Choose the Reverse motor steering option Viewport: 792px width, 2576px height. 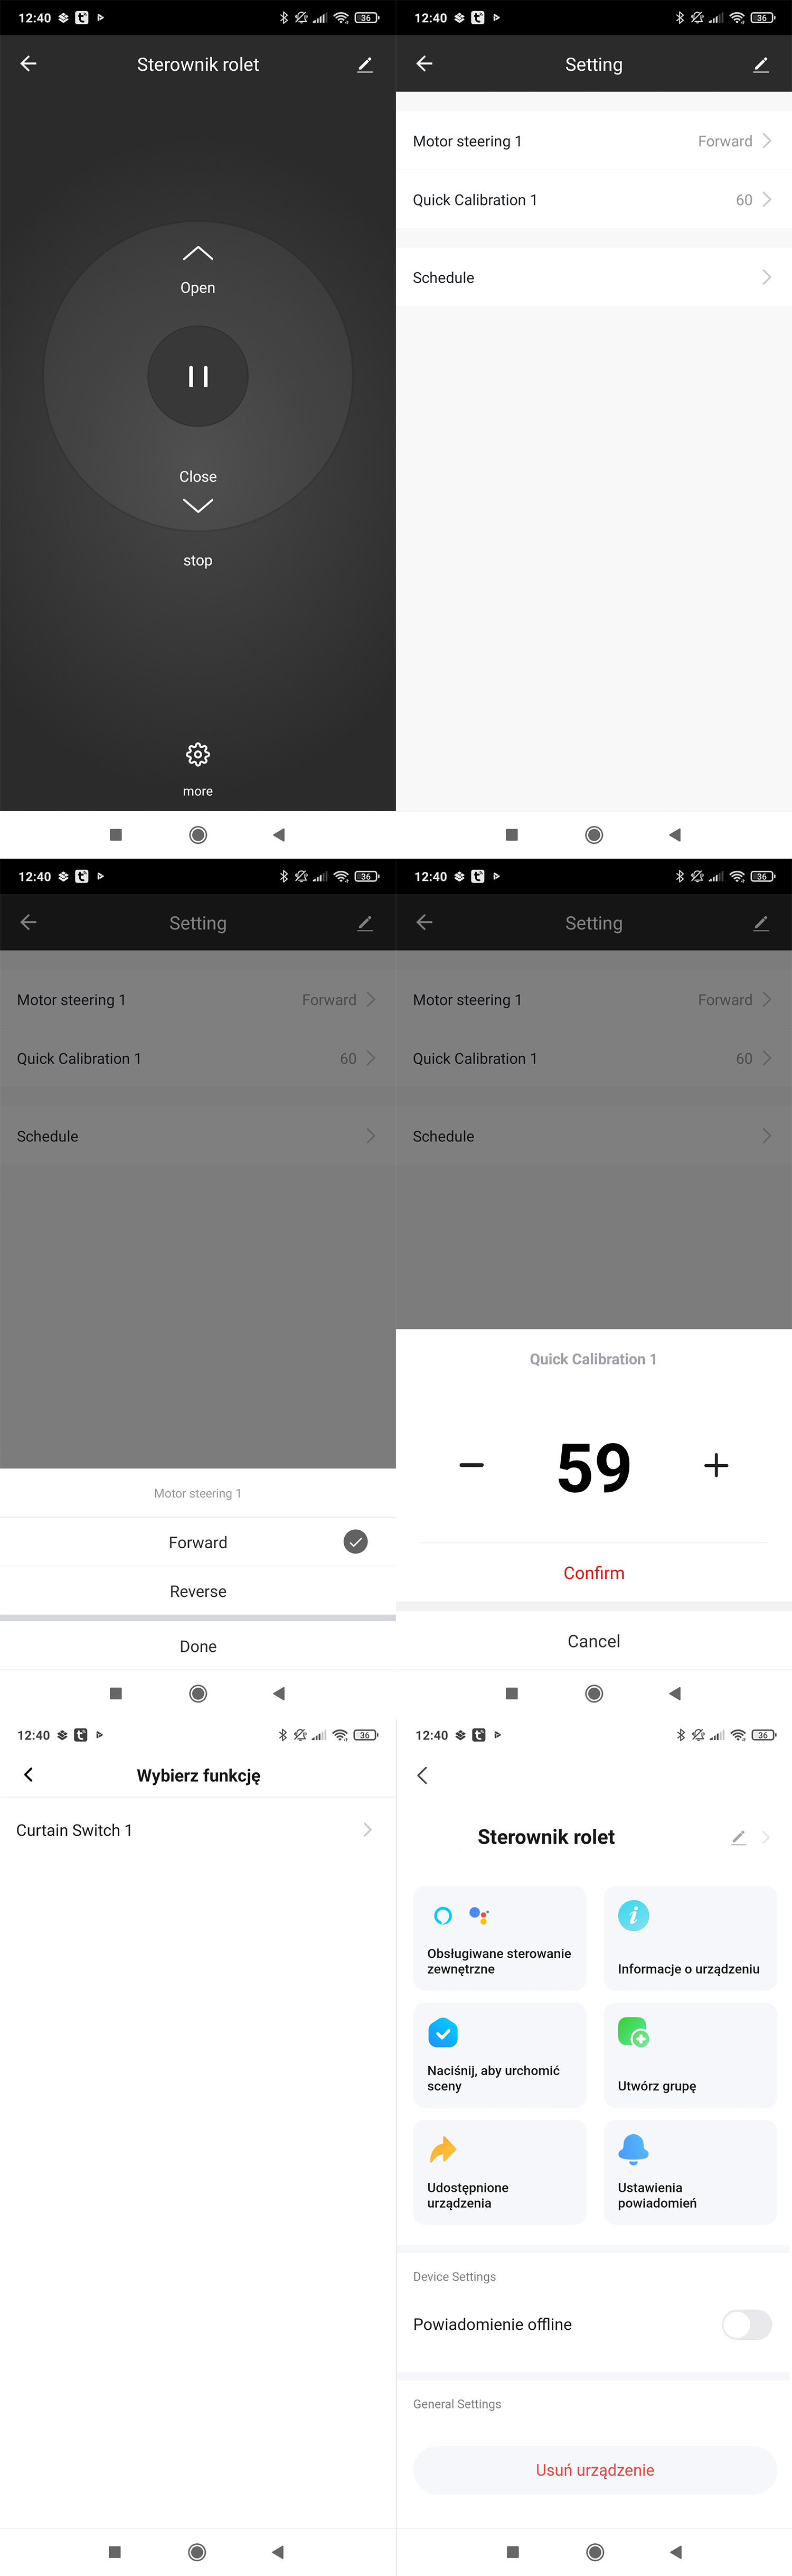click(198, 1591)
